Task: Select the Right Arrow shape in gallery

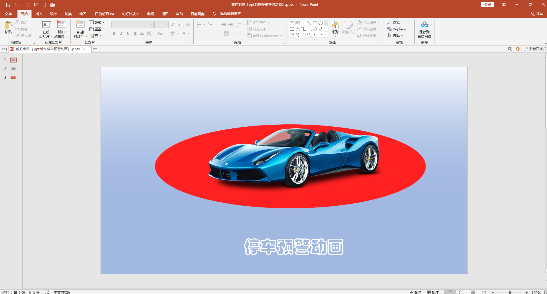Action: (315, 29)
